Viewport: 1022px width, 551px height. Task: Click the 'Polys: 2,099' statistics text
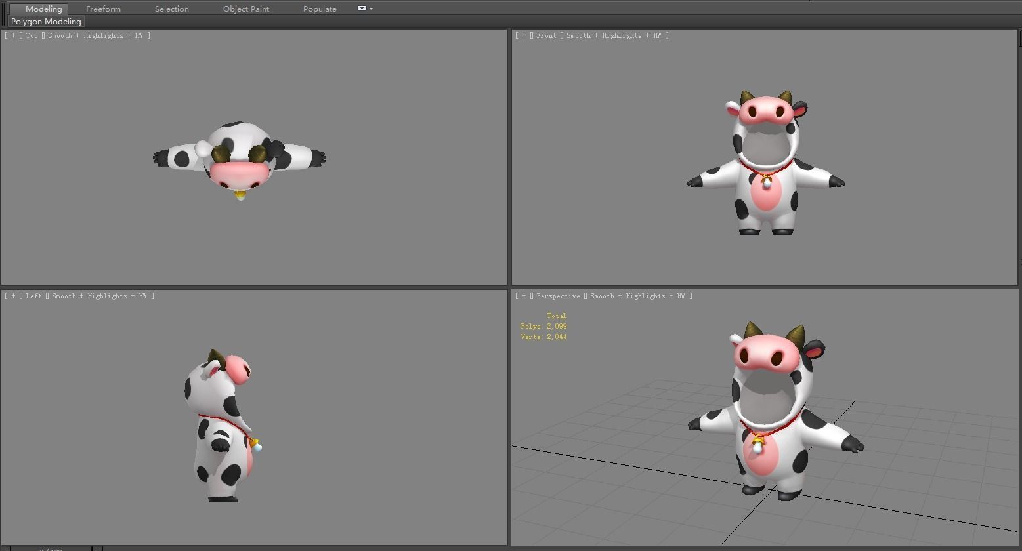coord(543,326)
